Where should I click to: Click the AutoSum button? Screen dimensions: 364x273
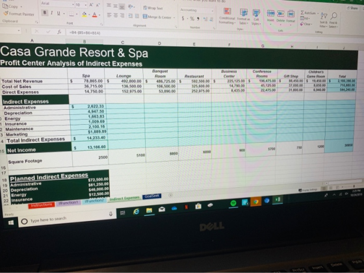309,13
